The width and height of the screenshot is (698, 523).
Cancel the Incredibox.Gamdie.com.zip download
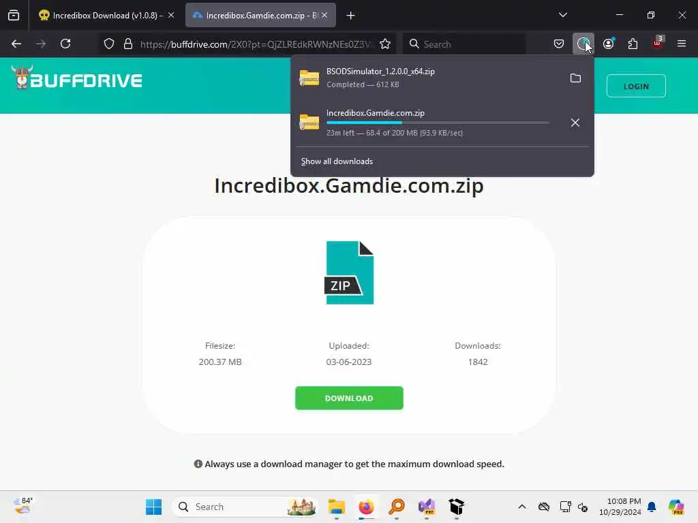click(575, 123)
